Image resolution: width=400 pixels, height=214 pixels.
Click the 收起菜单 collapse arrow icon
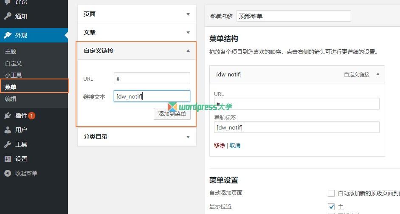tap(8, 173)
